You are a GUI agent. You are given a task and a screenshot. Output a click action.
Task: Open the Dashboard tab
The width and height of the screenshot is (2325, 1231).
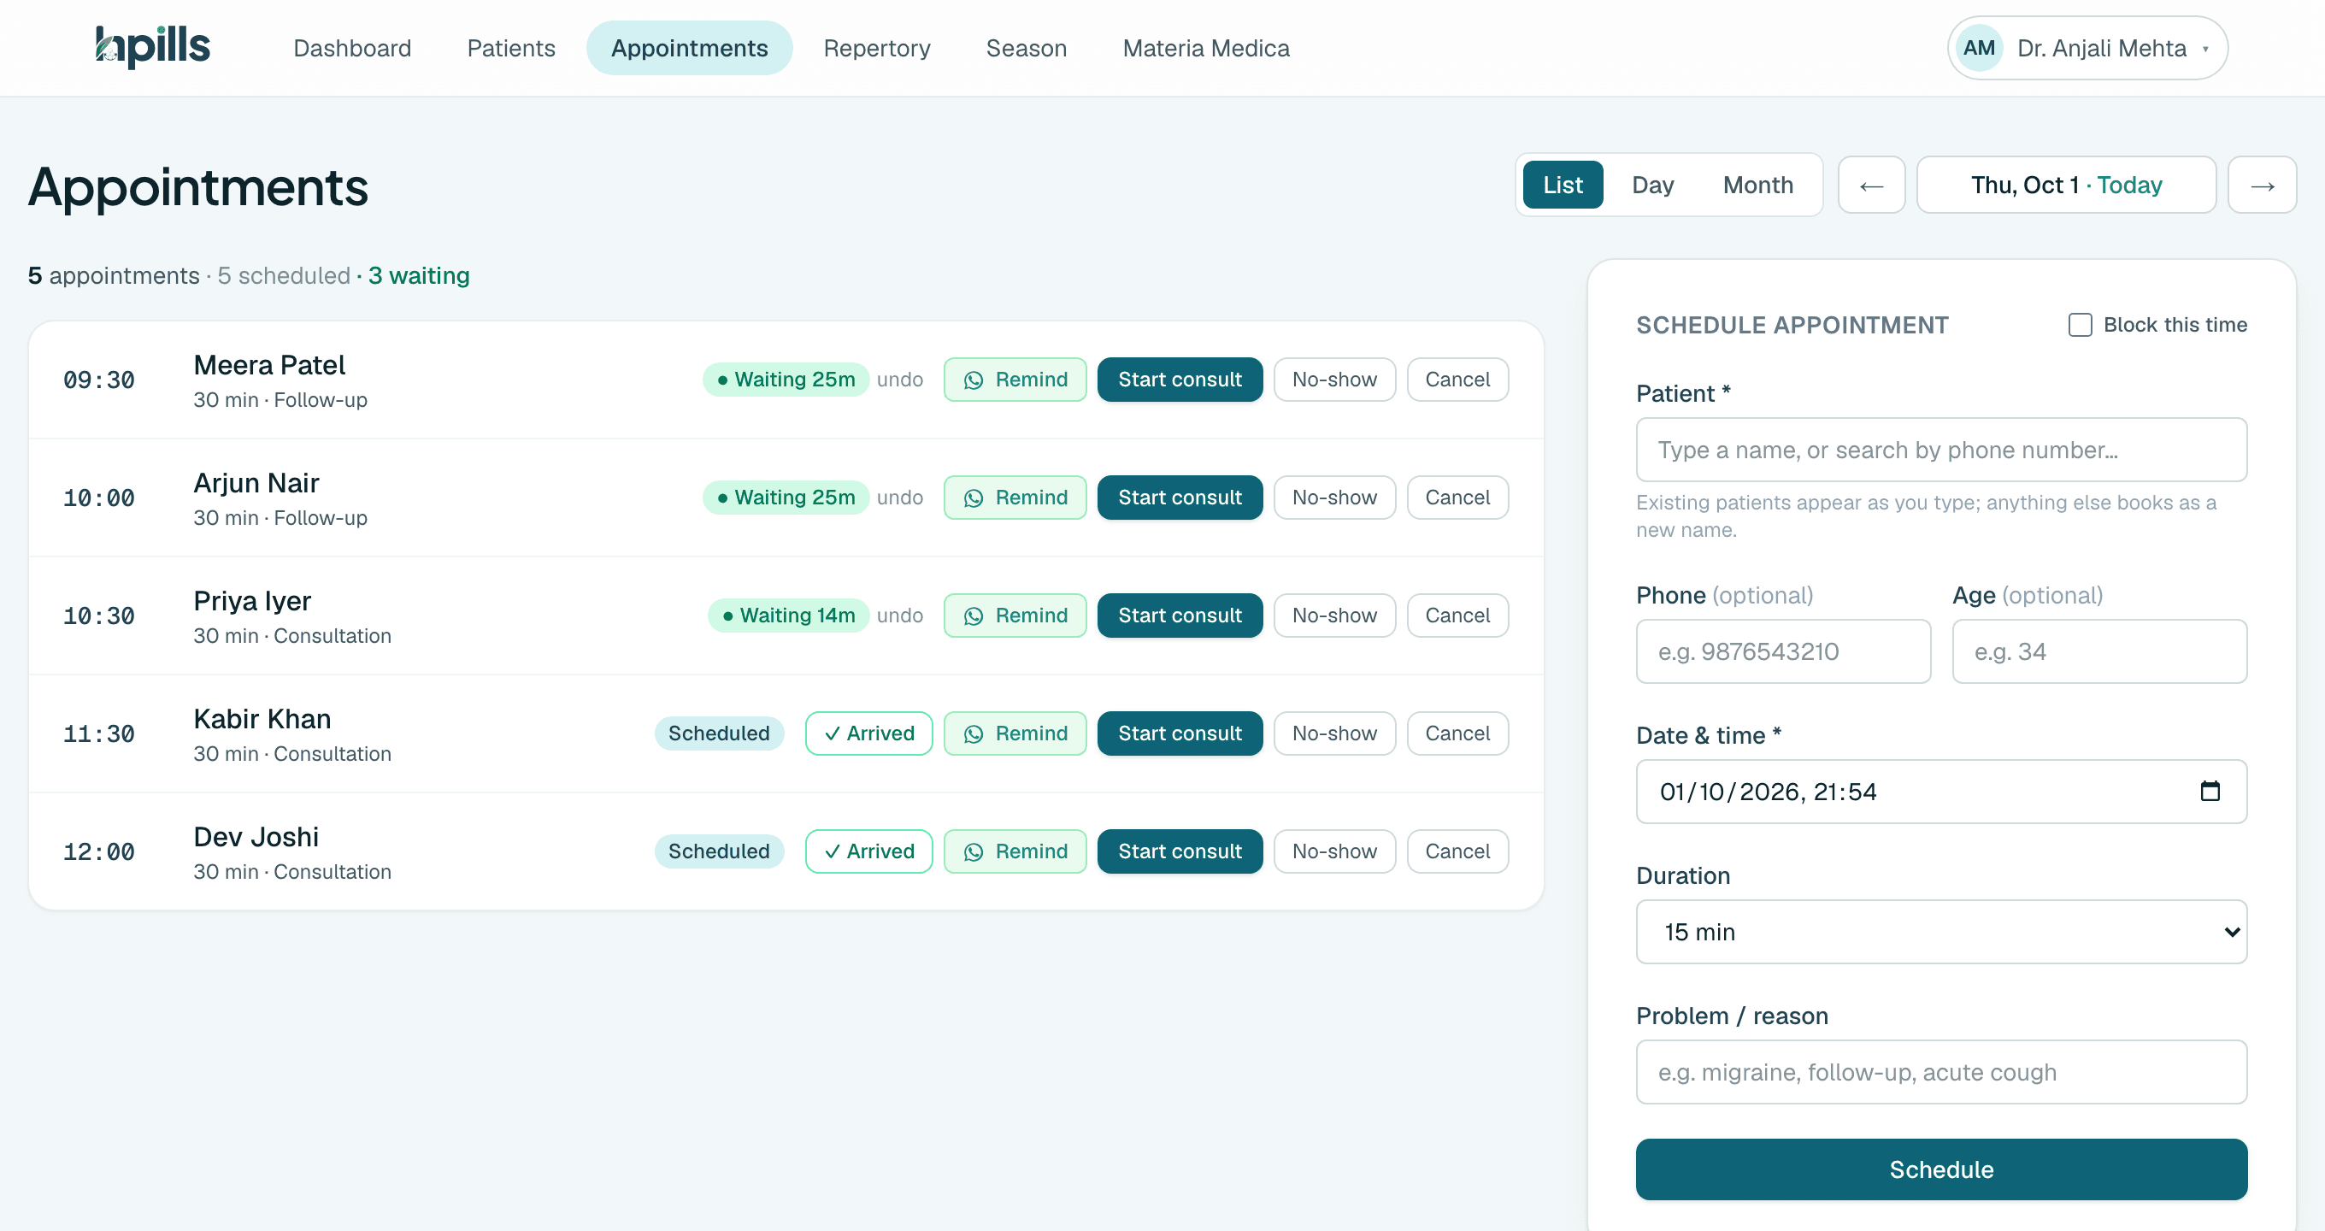pos(352,48)
